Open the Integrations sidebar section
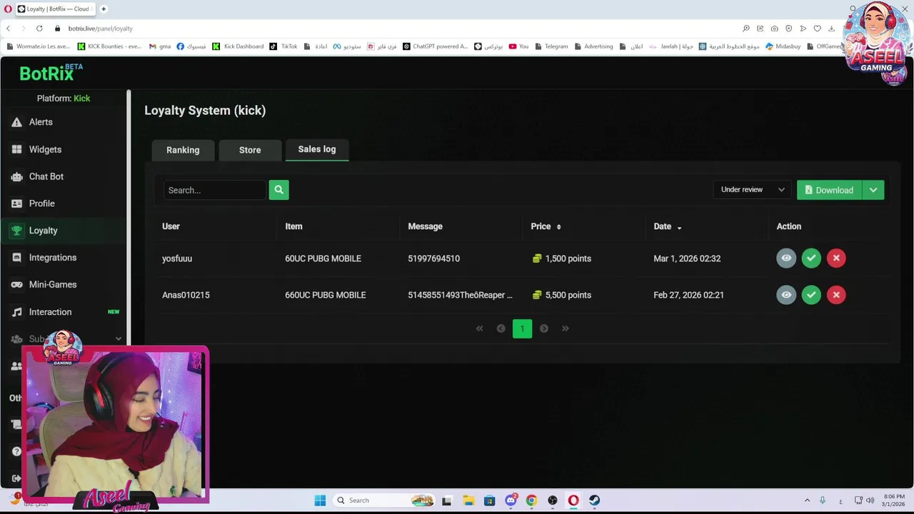 pyautogui.click(x=52, y=258)
